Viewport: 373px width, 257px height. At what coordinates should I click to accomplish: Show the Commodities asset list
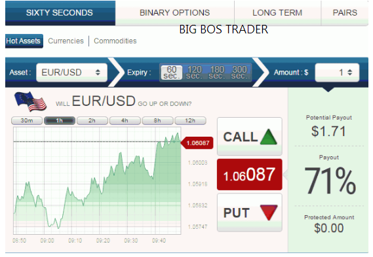point(115,41)
